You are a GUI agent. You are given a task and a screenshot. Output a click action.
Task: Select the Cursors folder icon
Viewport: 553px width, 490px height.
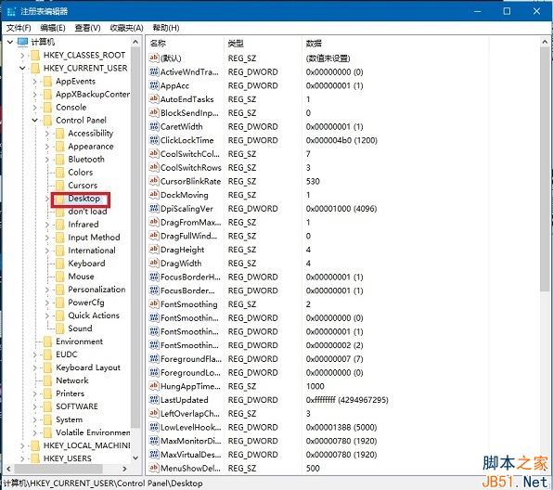(x=60, y=186)
